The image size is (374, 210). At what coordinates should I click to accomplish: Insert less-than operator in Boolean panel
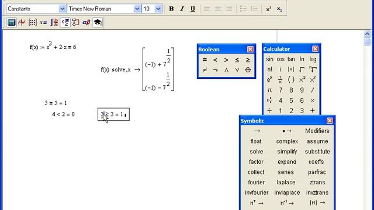click(x=215, y=60)
